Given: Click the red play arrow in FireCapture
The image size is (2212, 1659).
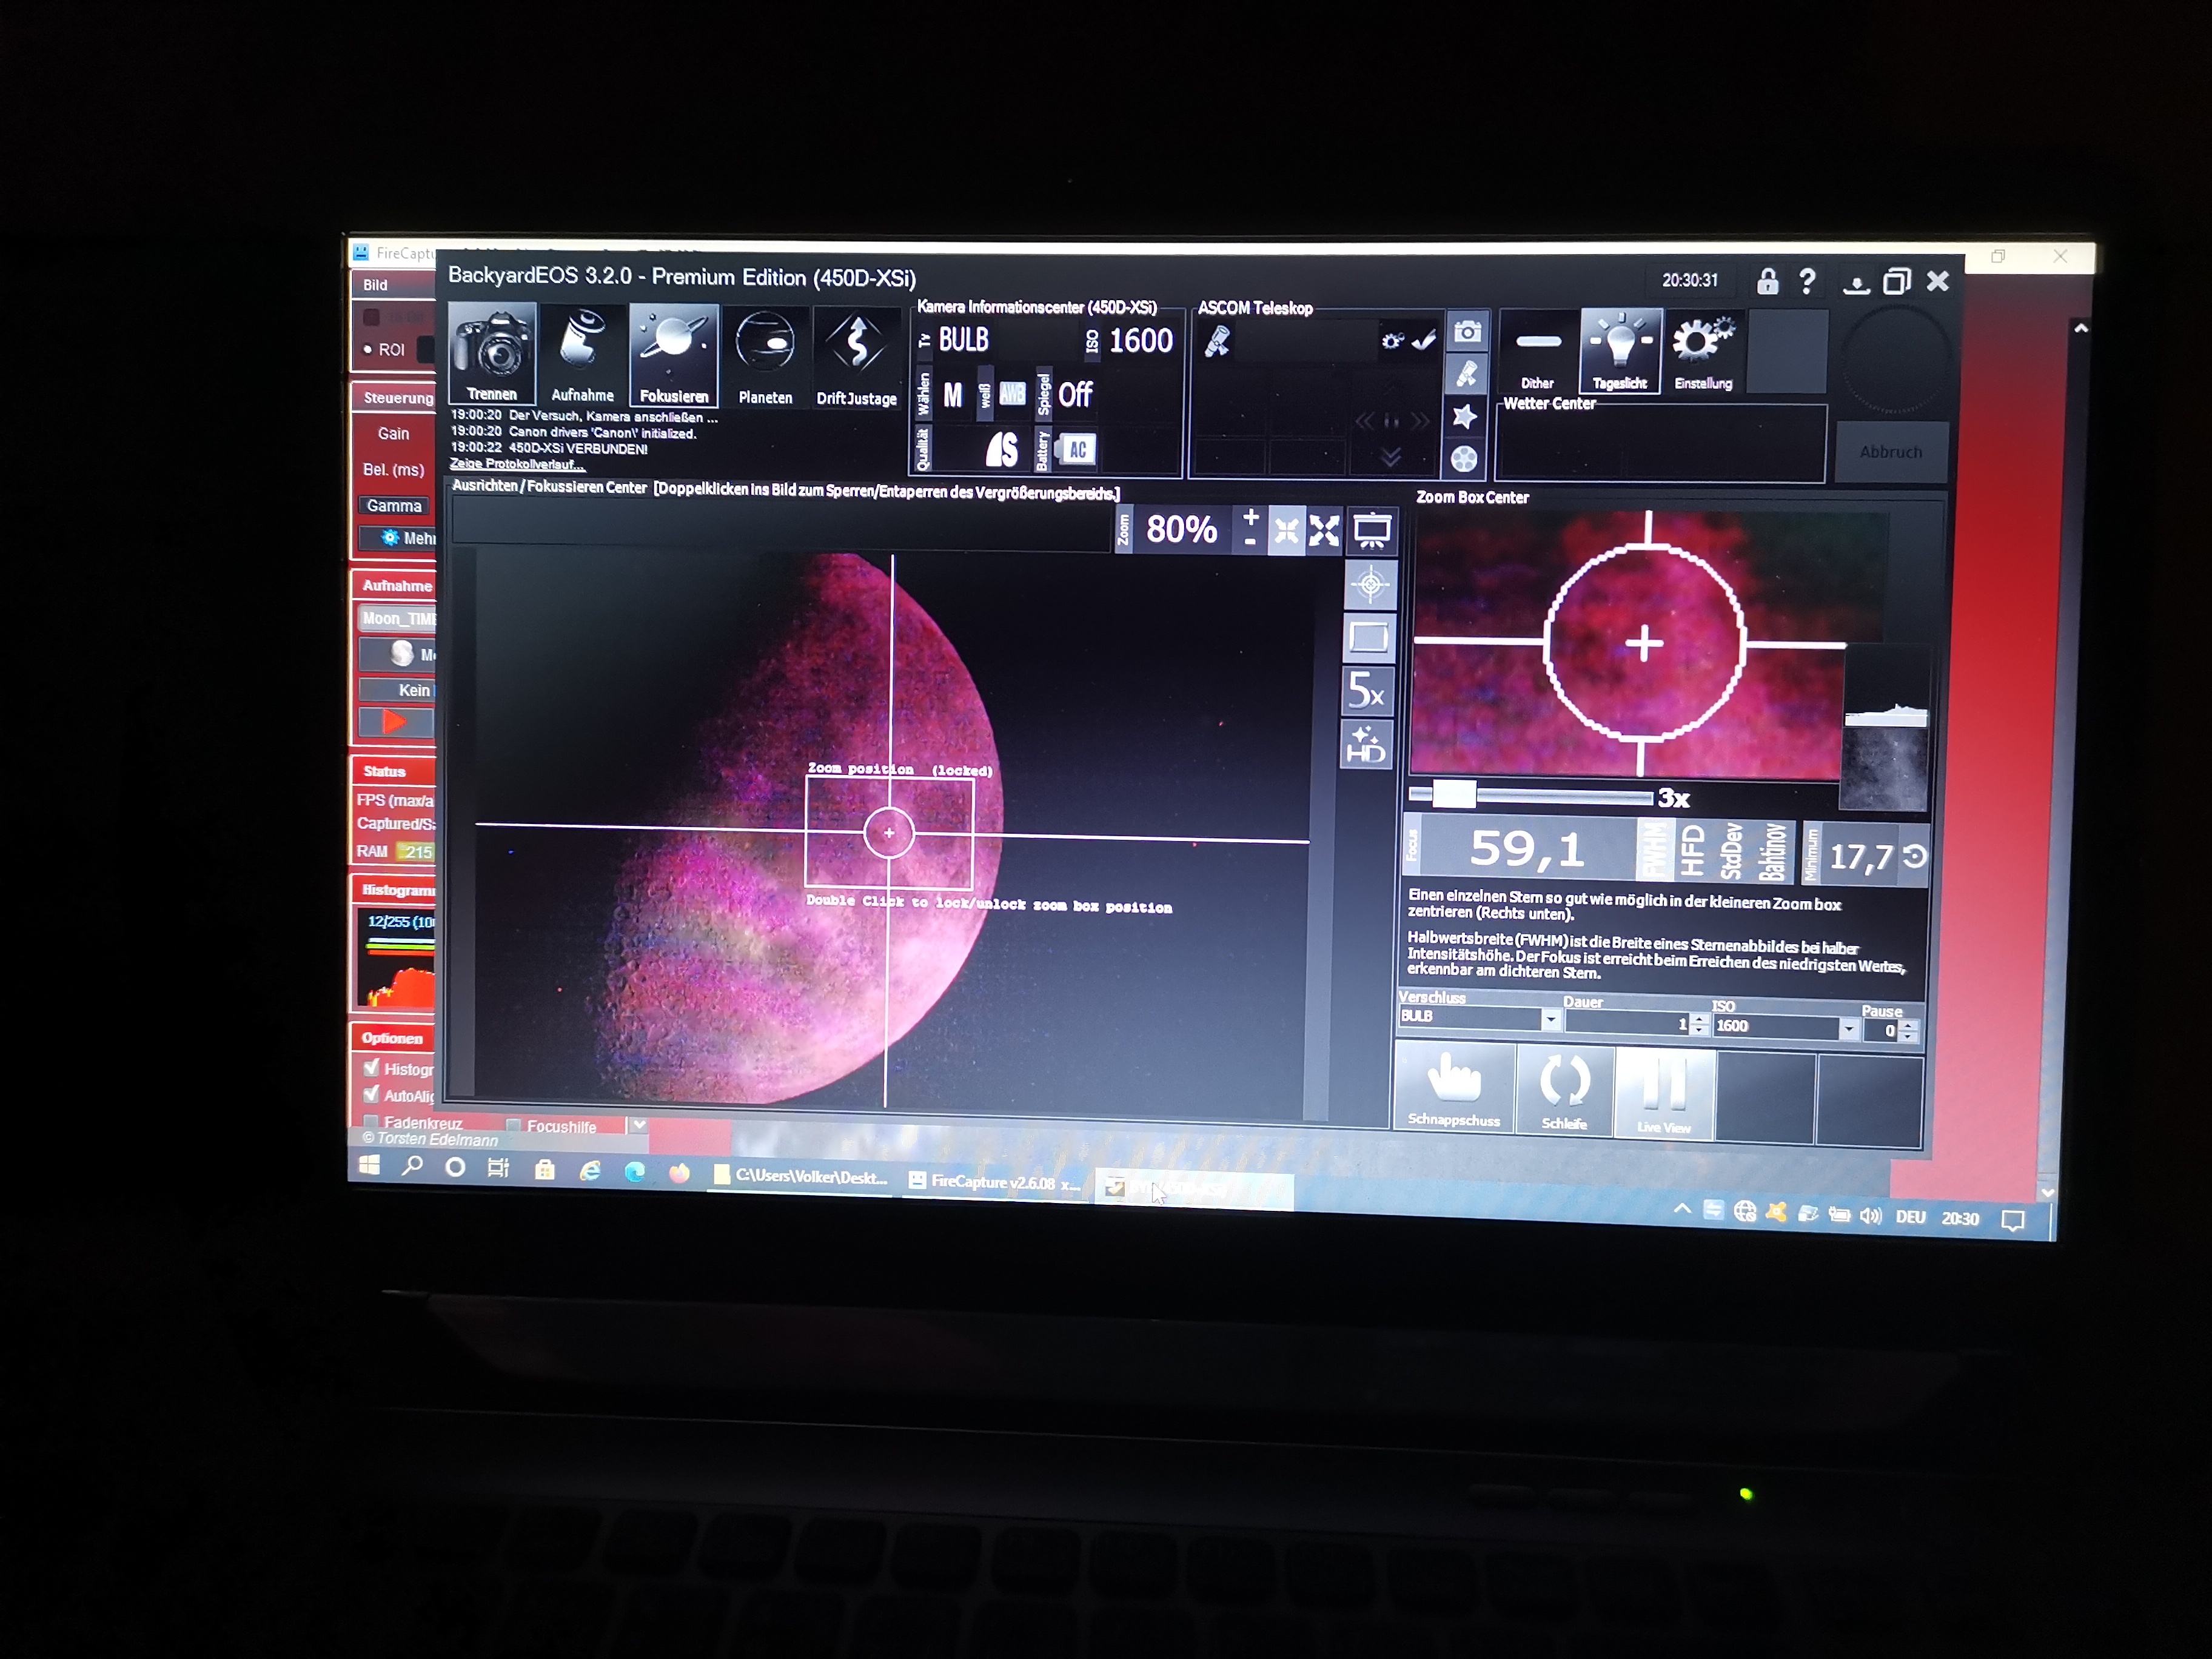Looking at the screenshot, I should [x=395, y=722].
